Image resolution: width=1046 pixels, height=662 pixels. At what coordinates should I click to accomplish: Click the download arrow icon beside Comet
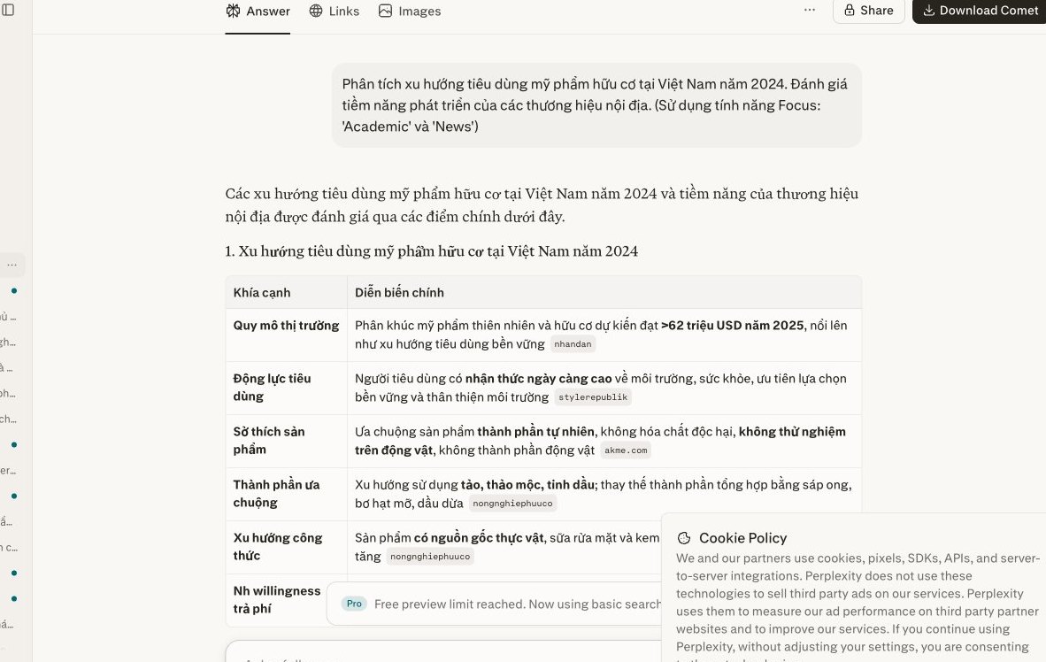click(x=928, y=10)
